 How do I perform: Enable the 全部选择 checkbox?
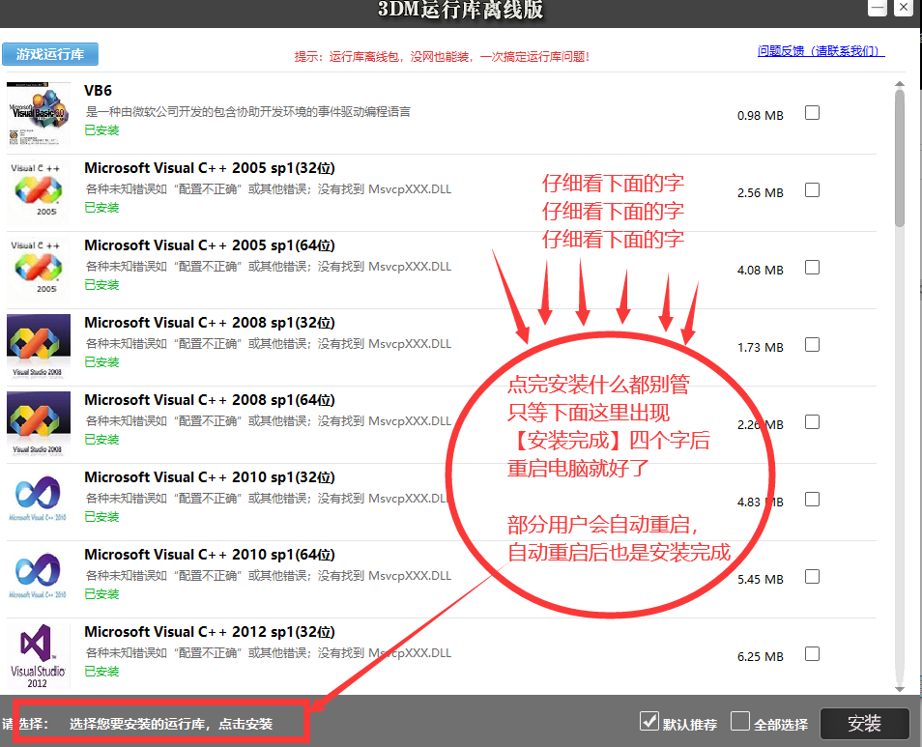click(x=739, y=719)
